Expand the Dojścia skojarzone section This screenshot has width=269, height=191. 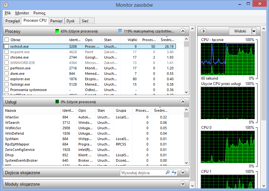(x=183, y=172)
